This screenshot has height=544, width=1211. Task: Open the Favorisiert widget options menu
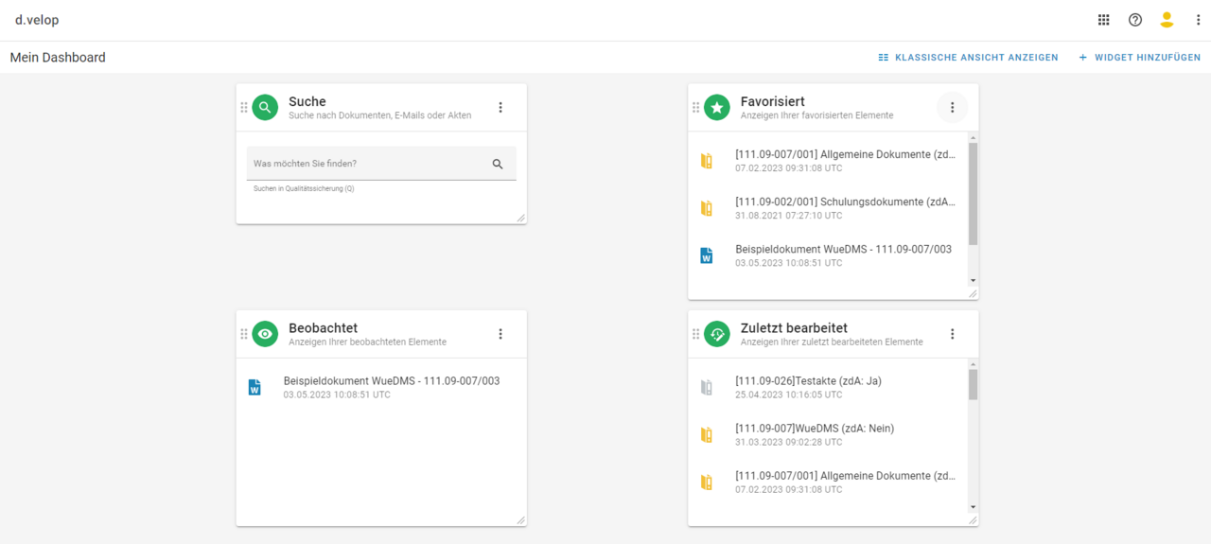(x=953, y=108)
